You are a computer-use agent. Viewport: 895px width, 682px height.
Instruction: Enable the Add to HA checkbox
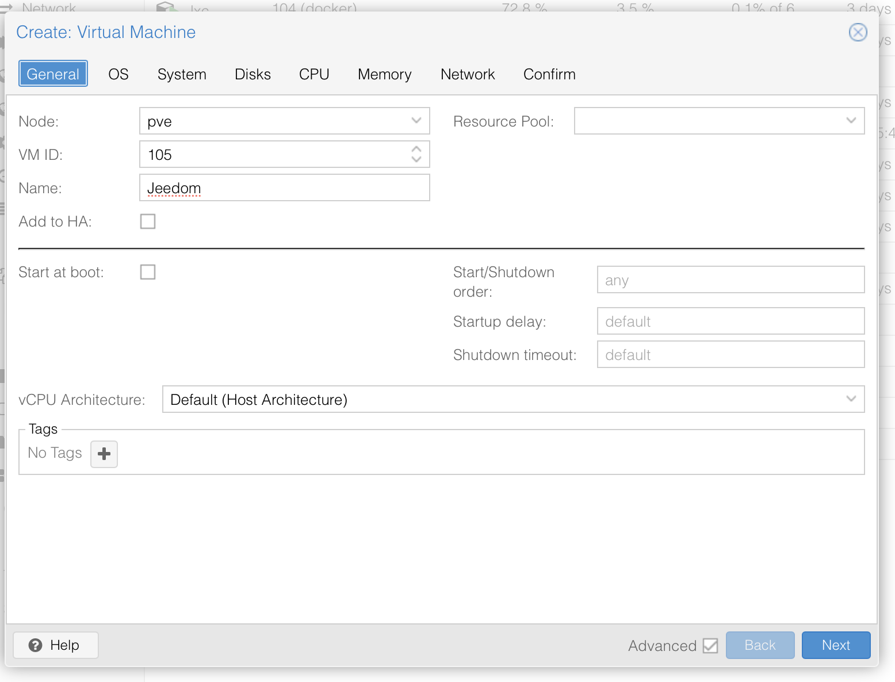click(x=148, y=221)
